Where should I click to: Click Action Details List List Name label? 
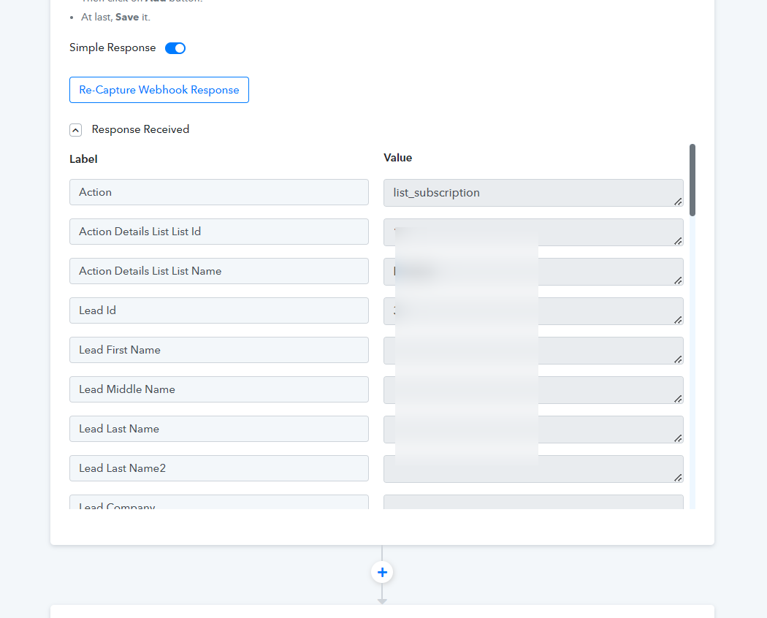coord(219,271)
